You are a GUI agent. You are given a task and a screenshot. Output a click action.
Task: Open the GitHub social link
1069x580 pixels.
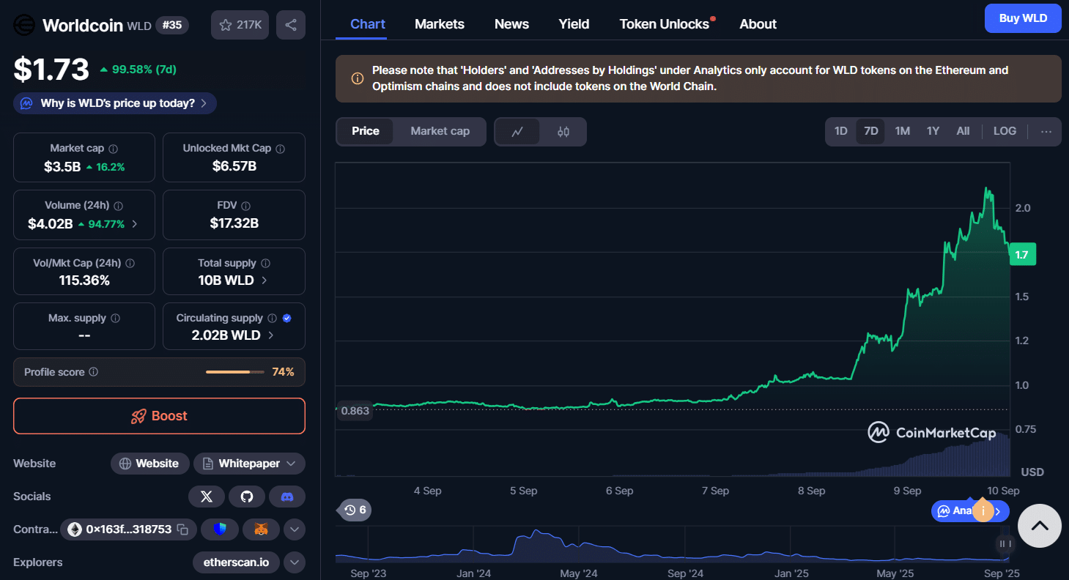[247, 497]
